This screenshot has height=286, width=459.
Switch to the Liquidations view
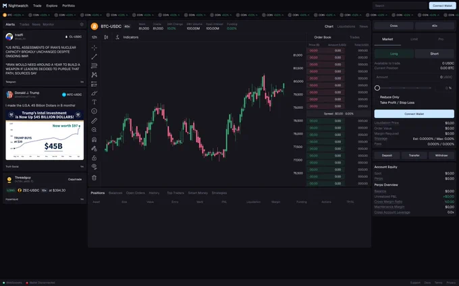[x=346, y=26]
